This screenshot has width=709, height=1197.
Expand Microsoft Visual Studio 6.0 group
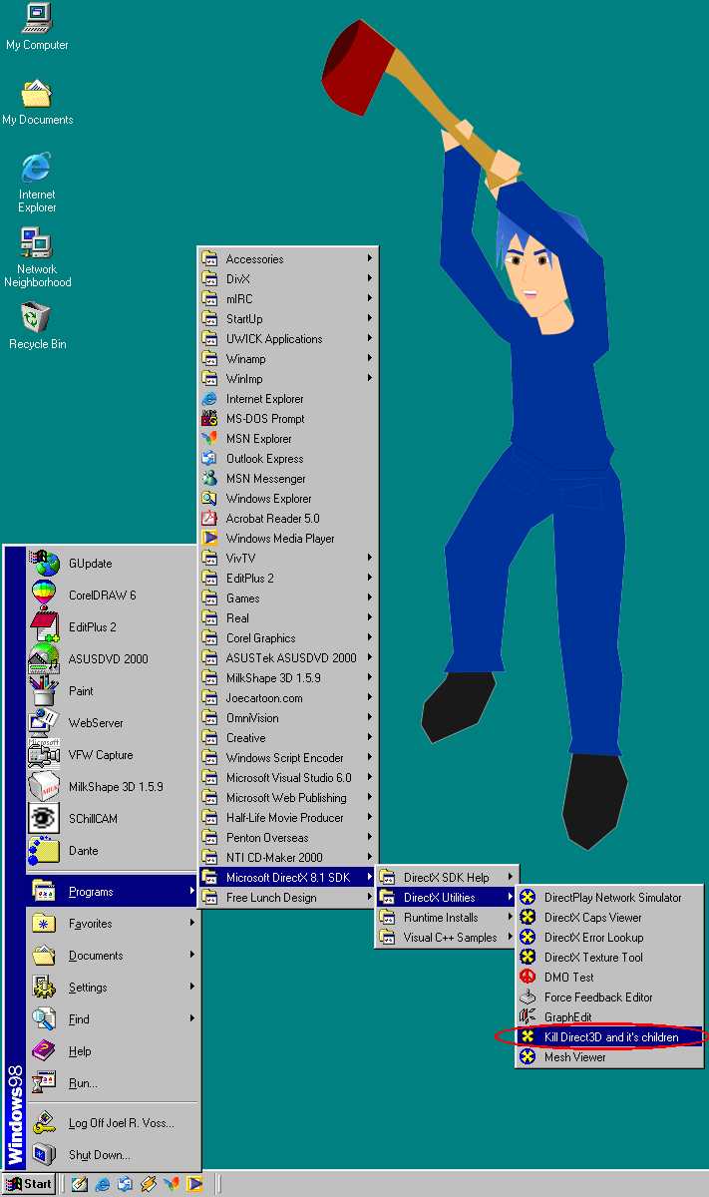288,778
